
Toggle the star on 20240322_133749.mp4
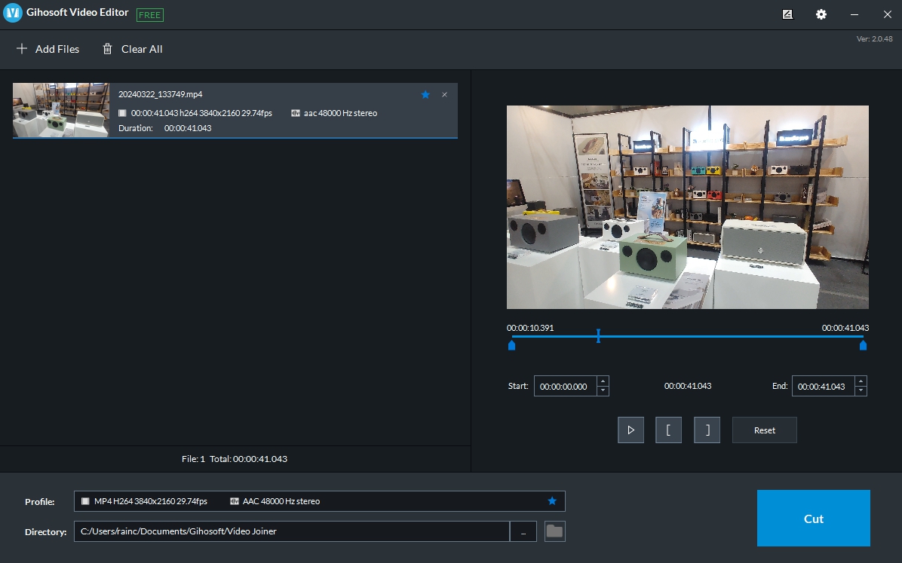(425, 94)
